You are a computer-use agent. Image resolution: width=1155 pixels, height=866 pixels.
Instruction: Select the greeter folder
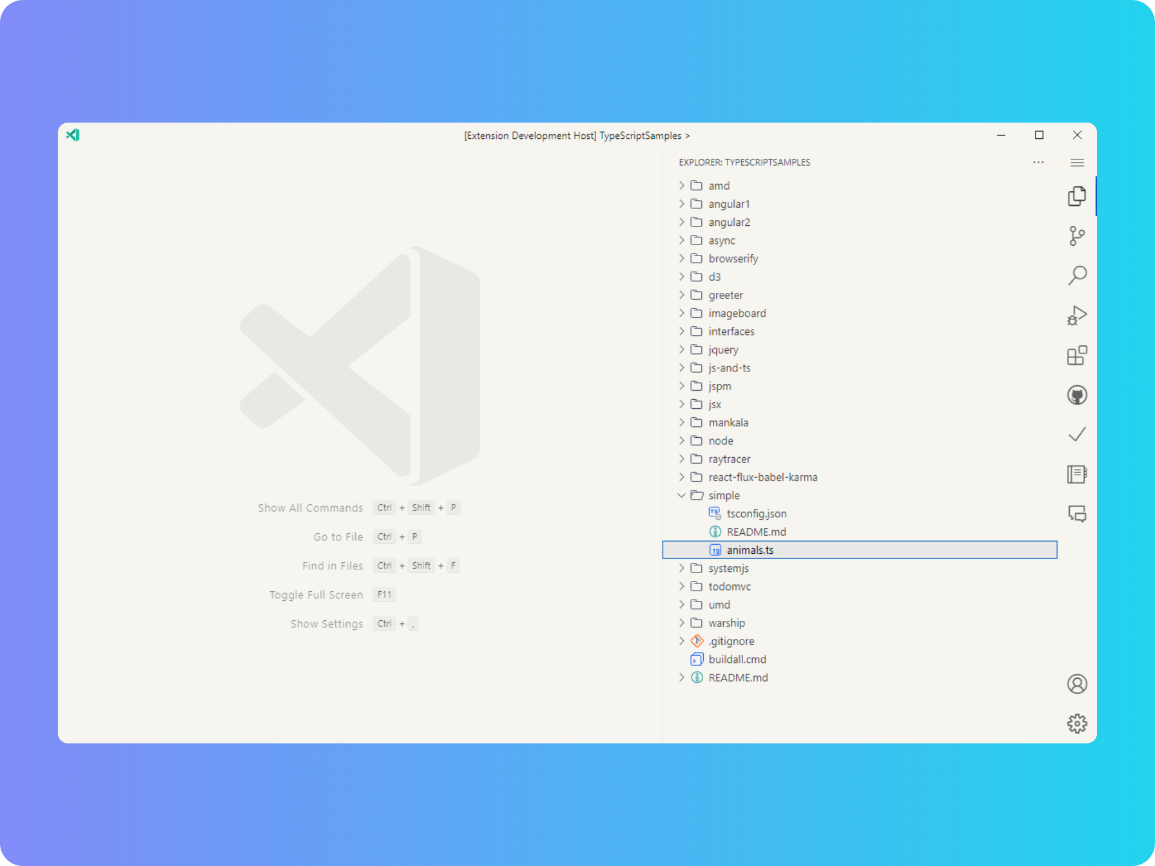(860, 295)
